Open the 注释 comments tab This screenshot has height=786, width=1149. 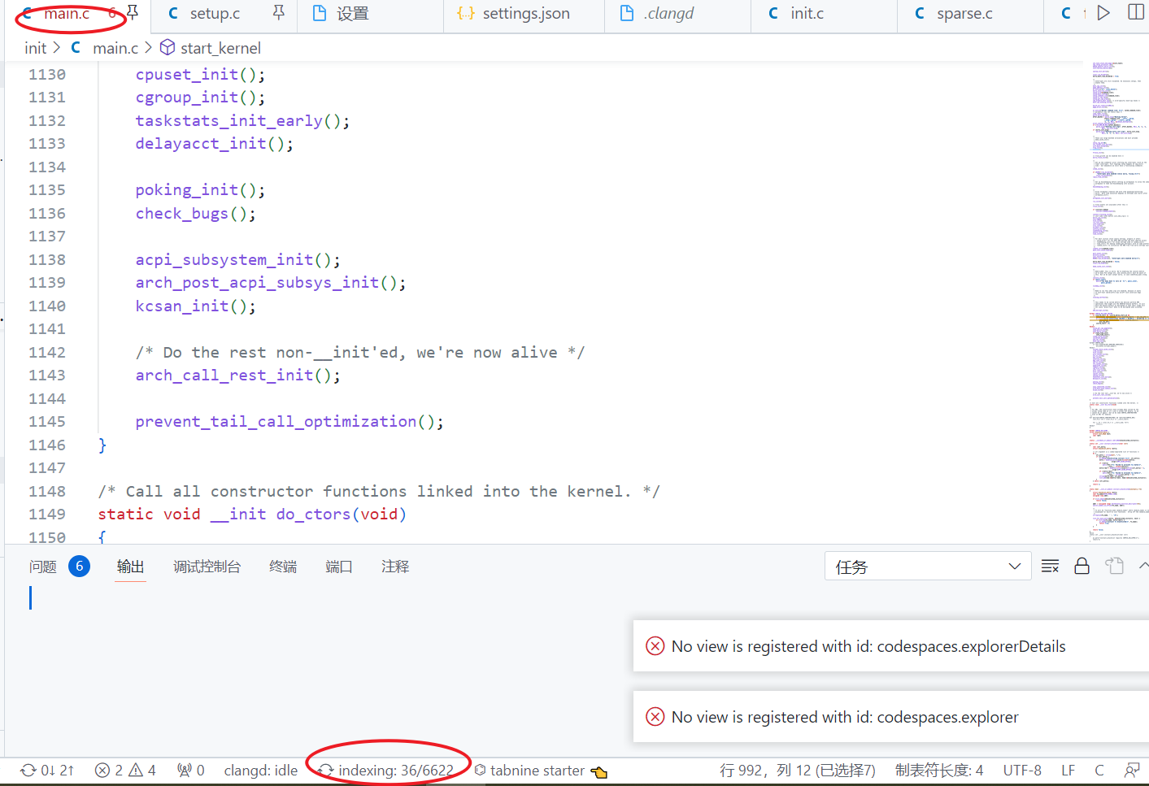coord(395,567)
